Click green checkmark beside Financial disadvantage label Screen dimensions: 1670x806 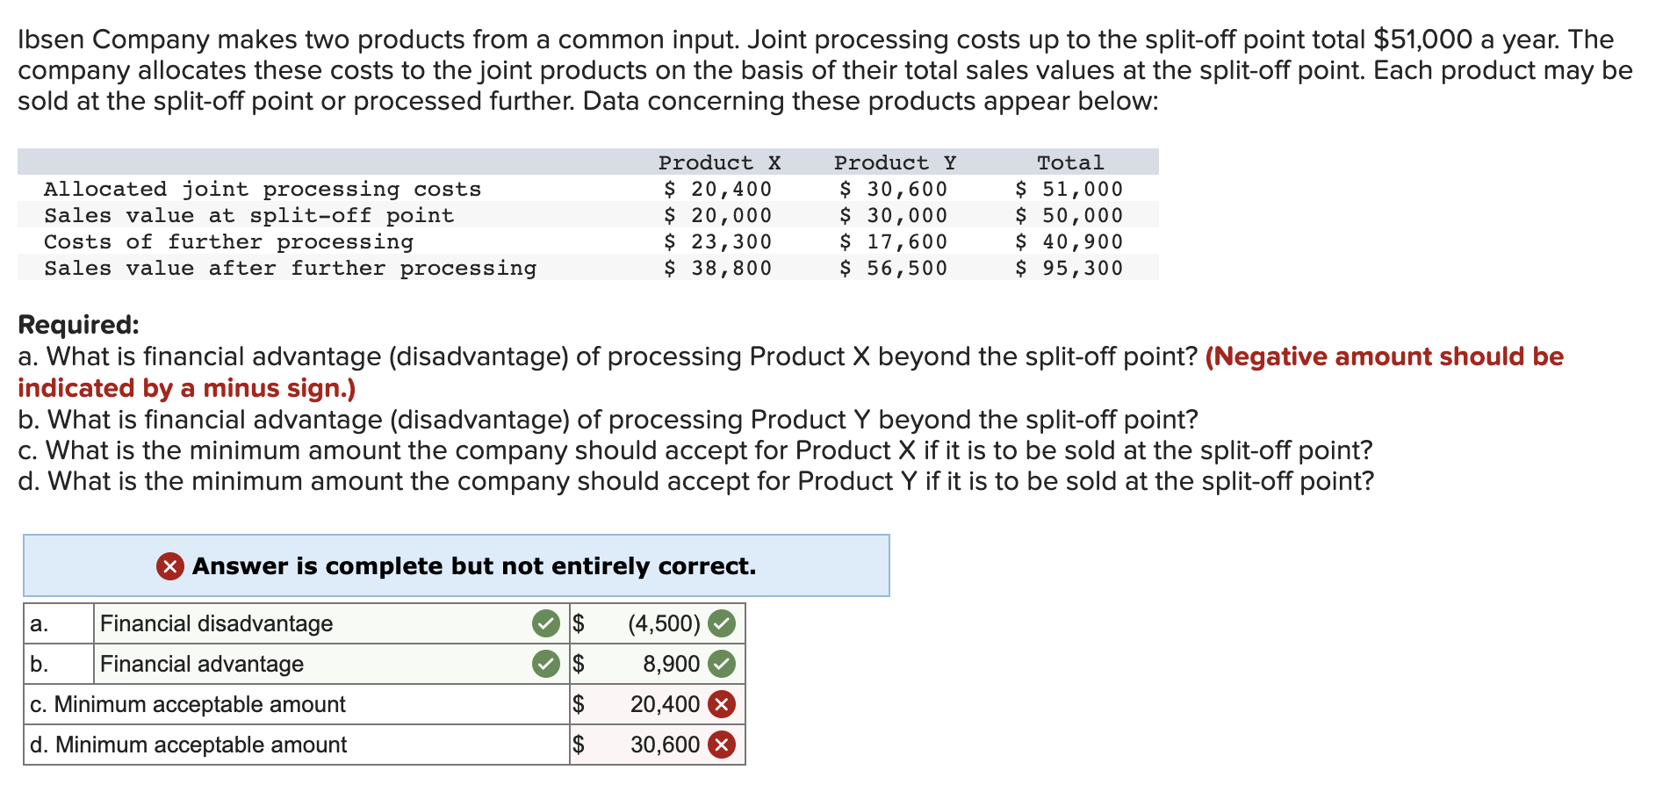[546, 623]
